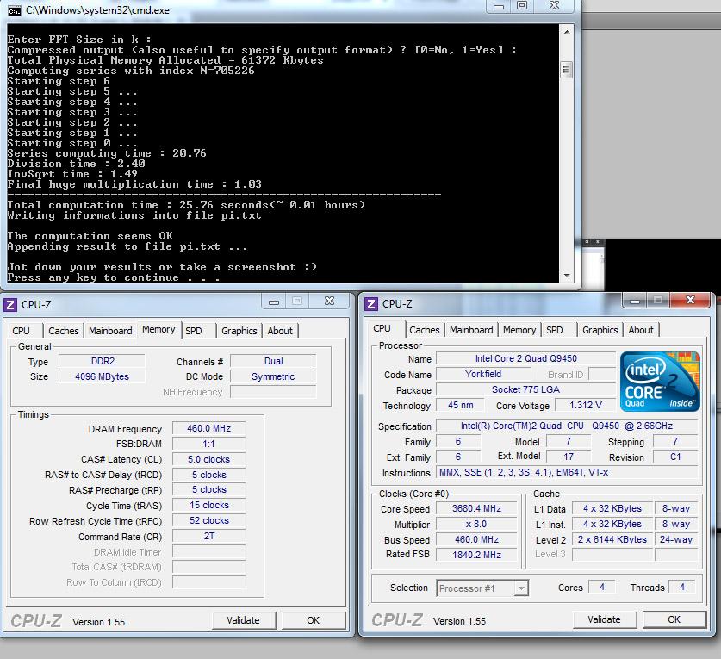Open Caches tab in right CPU-Z window
The width and height of the screenshot is (721, 659).
(x=425, y=330)
